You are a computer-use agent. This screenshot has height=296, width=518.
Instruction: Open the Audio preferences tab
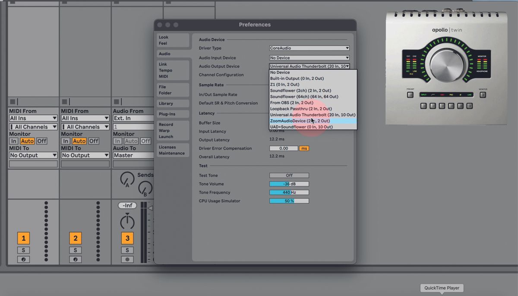(174, 54)
